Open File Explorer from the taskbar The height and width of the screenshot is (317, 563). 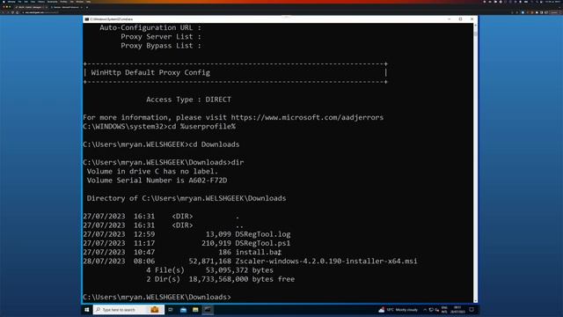click(x=195, y=309)
